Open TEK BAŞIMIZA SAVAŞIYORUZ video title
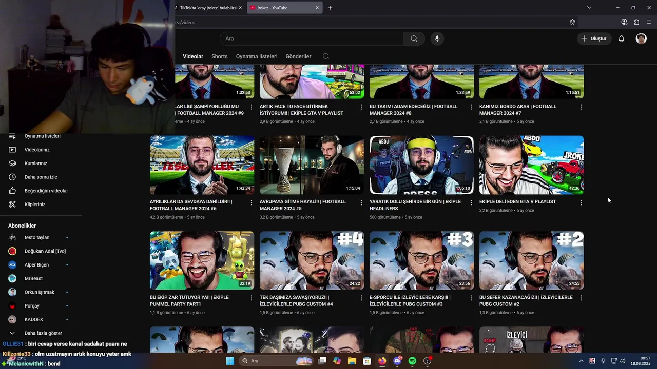Image resolution: width=657 pixels, height=369 pixels. 296,301
